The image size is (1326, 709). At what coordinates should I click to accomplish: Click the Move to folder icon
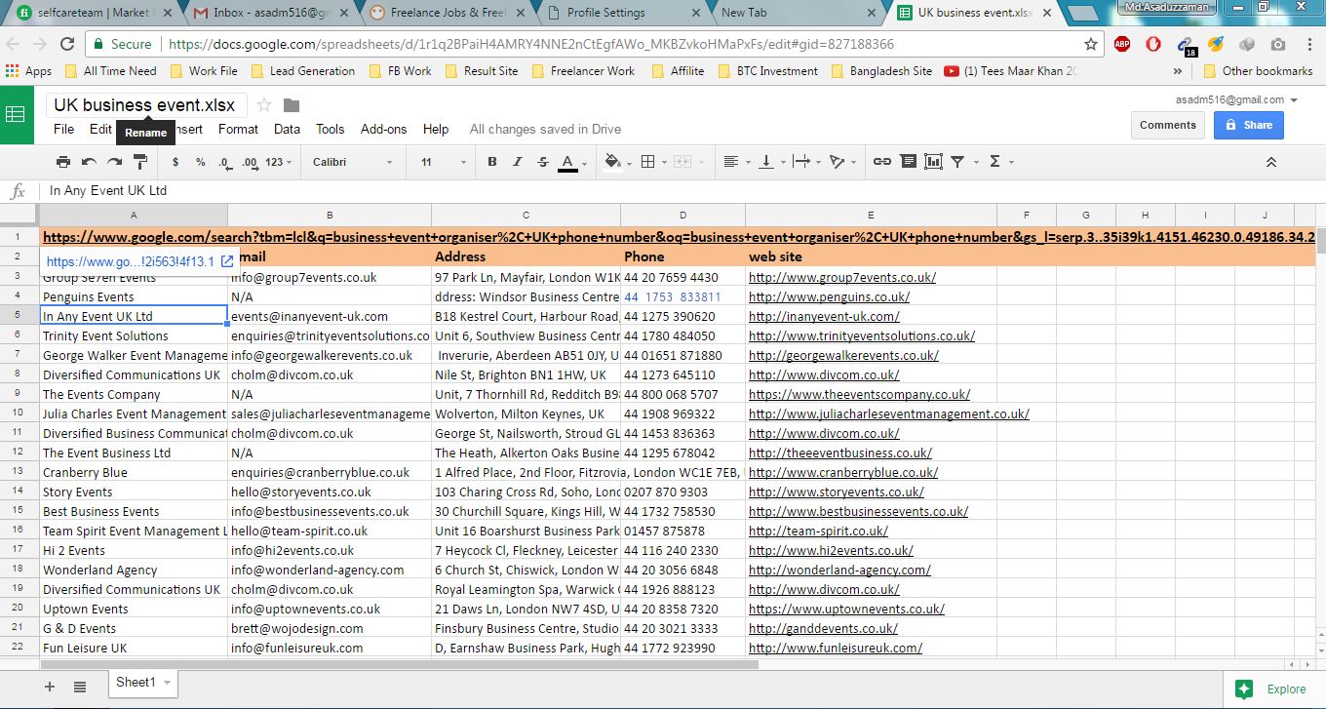tap(292, 105)
